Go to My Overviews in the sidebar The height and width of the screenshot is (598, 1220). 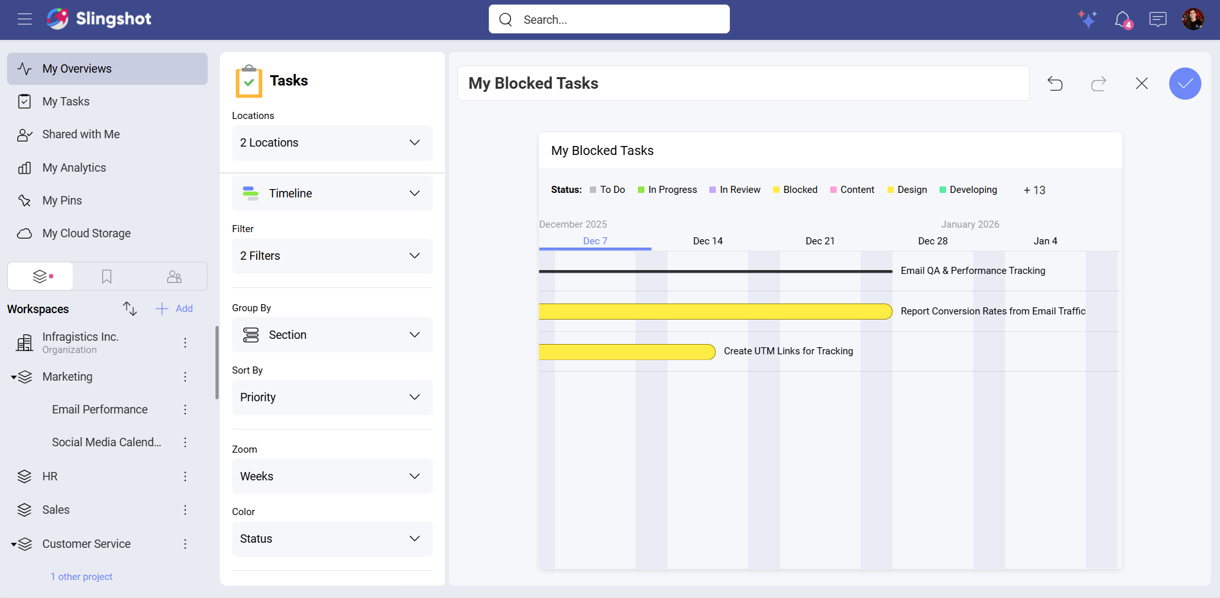(x=77, y=68)
